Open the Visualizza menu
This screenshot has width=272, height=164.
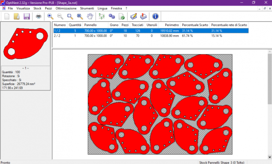23,8
